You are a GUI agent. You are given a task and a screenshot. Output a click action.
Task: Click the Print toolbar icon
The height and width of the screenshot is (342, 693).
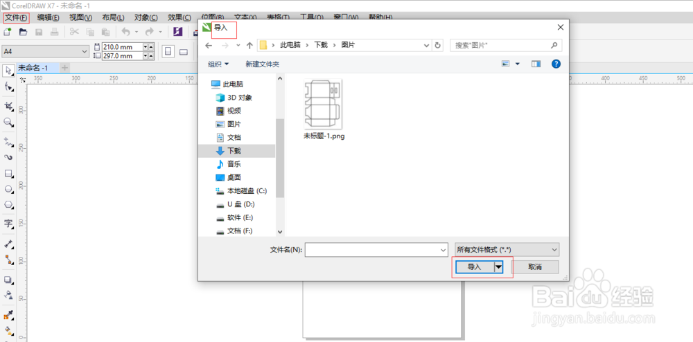point(54,32)
